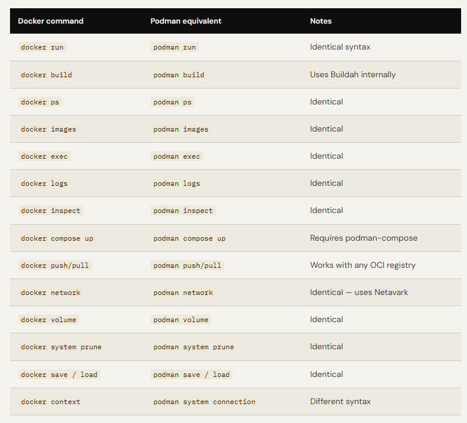Select the 'podman system connection' cell

(204, 402)
